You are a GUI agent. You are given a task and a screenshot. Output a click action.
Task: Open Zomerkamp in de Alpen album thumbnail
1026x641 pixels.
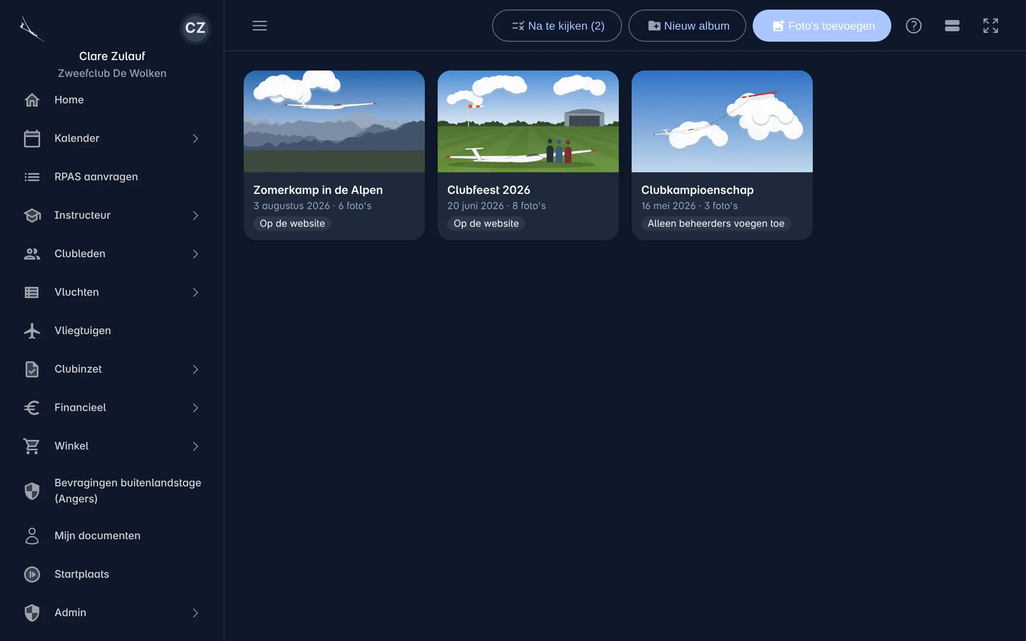[334, 122]
